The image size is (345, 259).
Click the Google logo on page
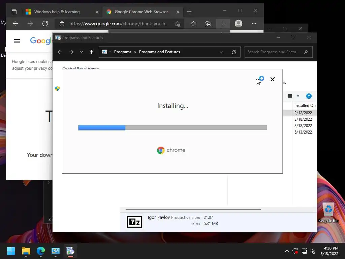pyautogui.click(x=41, y=41)
